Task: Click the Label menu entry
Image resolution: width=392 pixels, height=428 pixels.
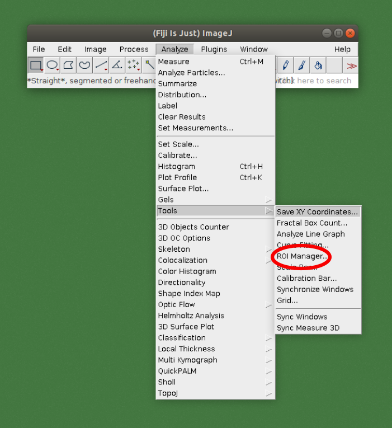Action: pyautogui.click(x=215, y=106)
